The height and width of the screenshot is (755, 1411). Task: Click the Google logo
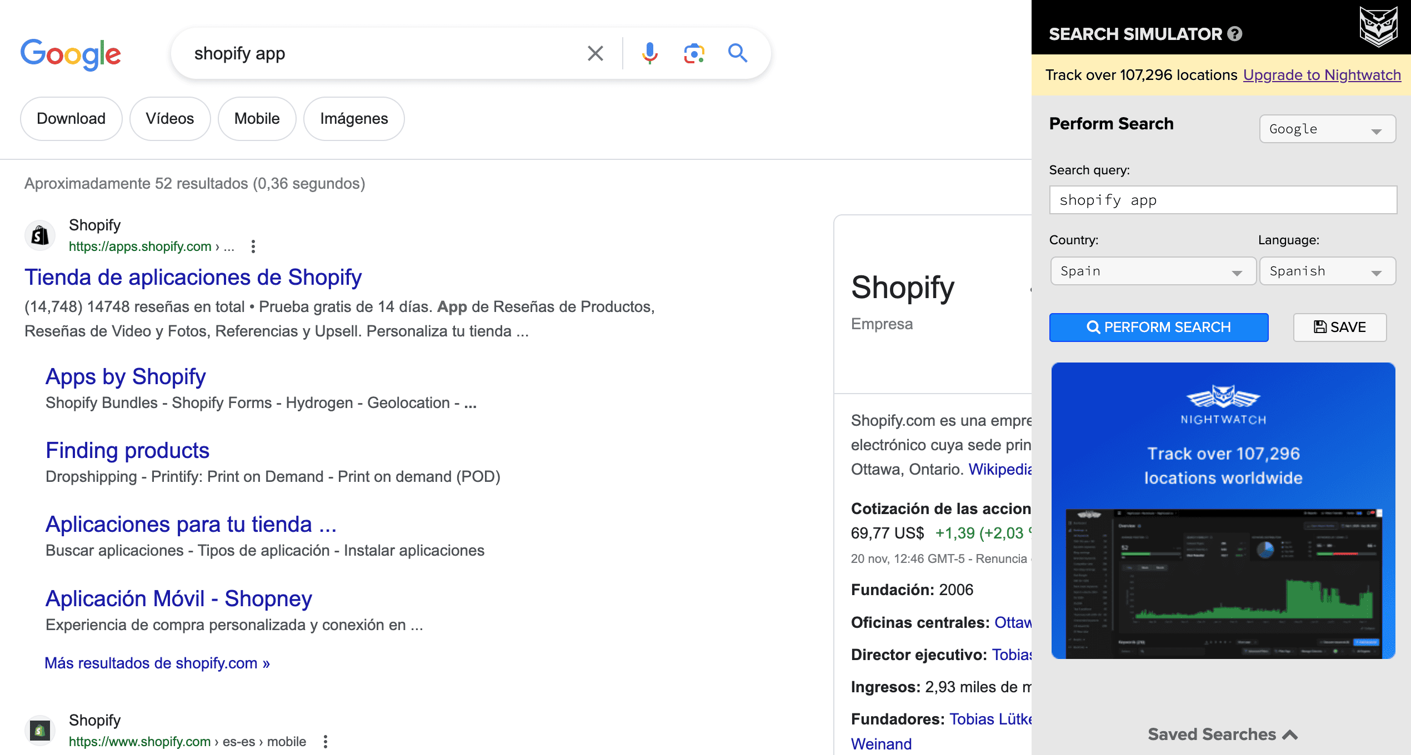(71, 54)
